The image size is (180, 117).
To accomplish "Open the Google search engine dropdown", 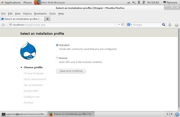I will tap(130, 25).
